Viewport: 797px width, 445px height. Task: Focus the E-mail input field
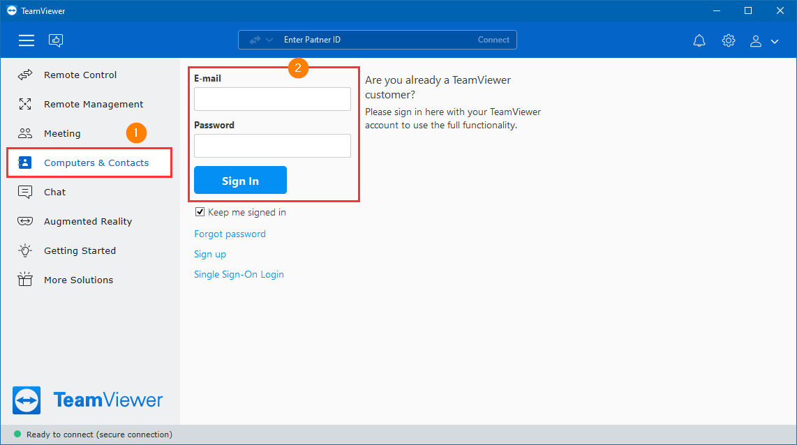(272, 99)
